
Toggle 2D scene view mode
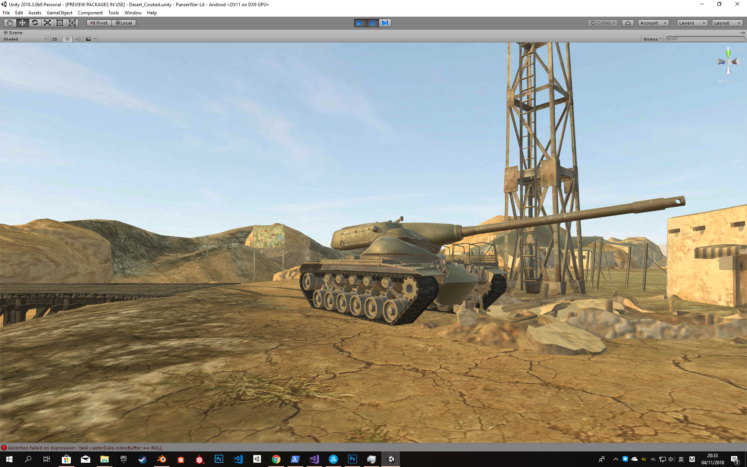point(54,39)
